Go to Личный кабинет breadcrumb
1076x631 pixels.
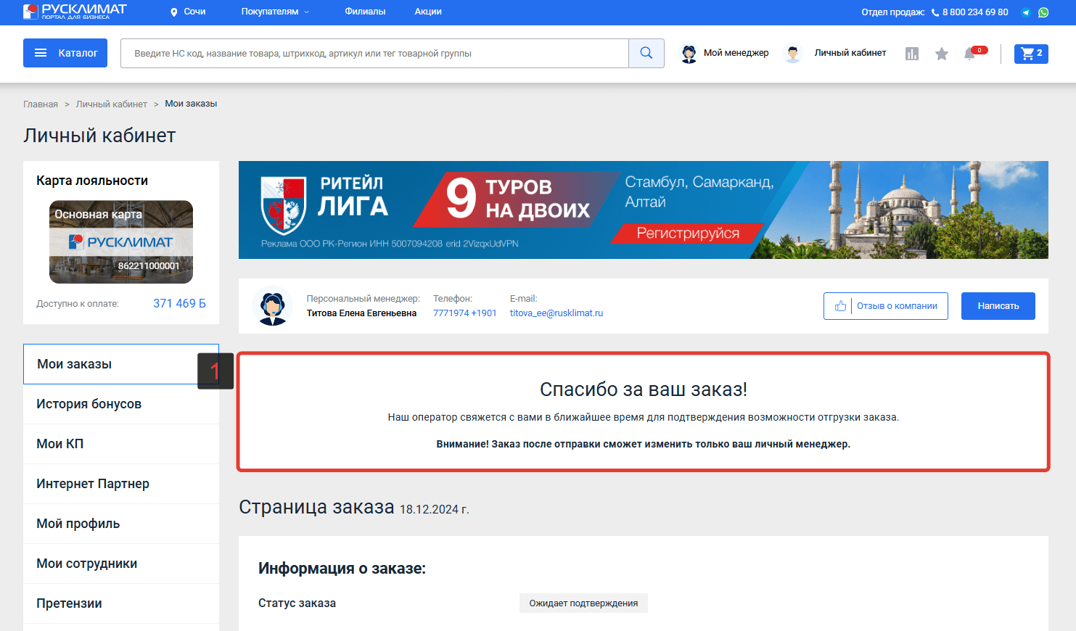(112, 104)
